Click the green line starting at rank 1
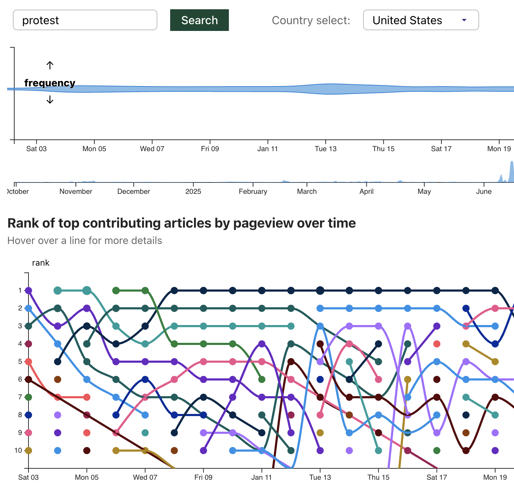This screenshot has height=500, width=514. [130, 291]
